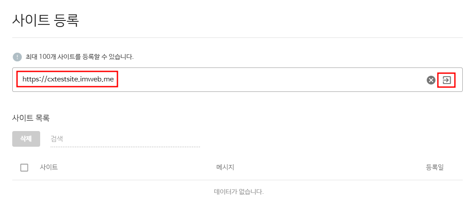Viewport: 468px width, 219px height.
Task: Click the blank header area between 사이트 and 메시지
Action: point(135,167)
